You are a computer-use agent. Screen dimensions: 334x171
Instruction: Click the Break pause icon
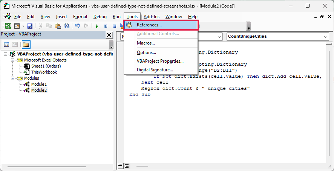[x=106, y=26]
